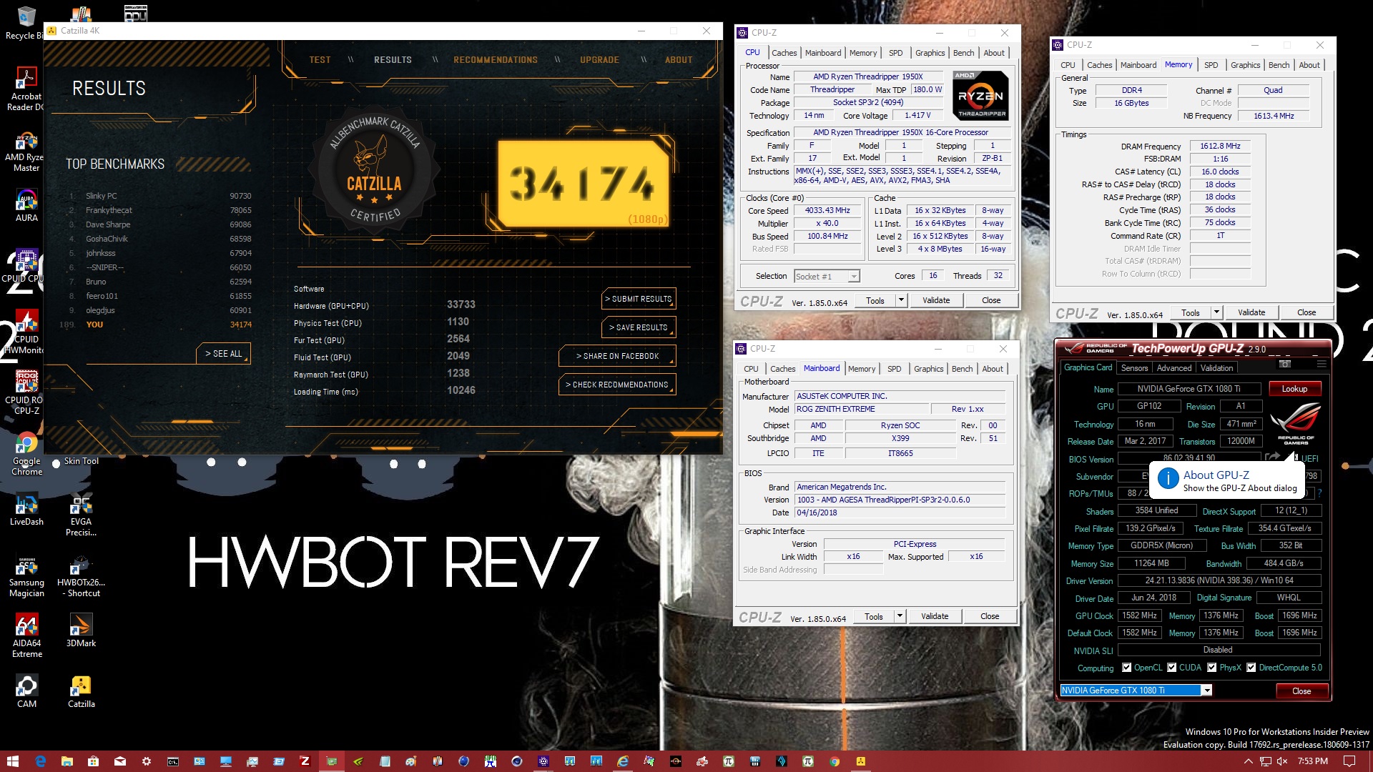Viewport: 1373px width, 772px height.
Task: Open the Advanced tab in GPU-Z
Action: (x=1174, y=368)
